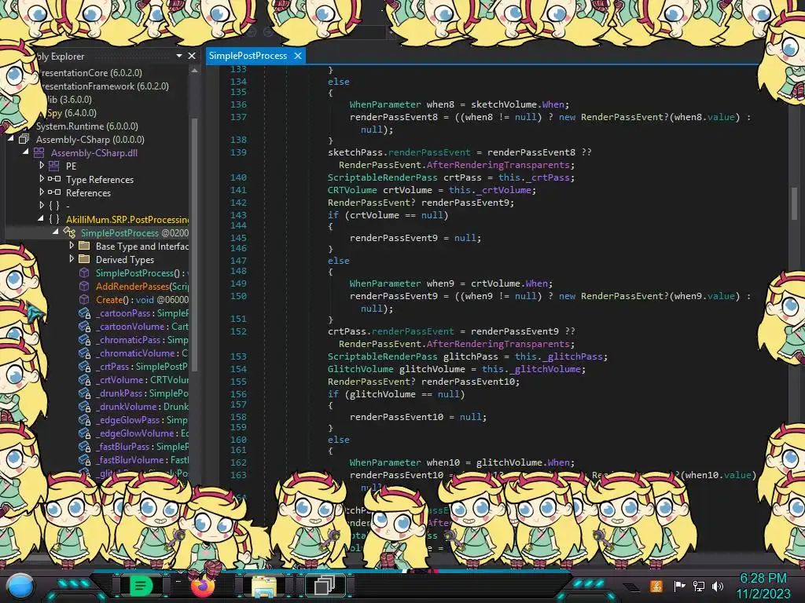The width and height of the screenshot is (805, 603).
Task: Select the _chromaticVolume field entry
Action: coord(142,353)
